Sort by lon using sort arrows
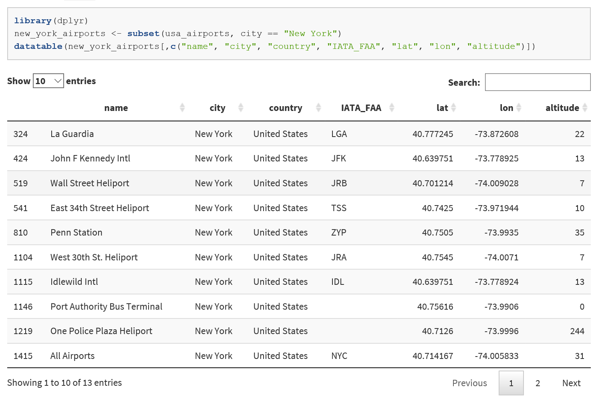The image size is (596, 399). point(519,108)
